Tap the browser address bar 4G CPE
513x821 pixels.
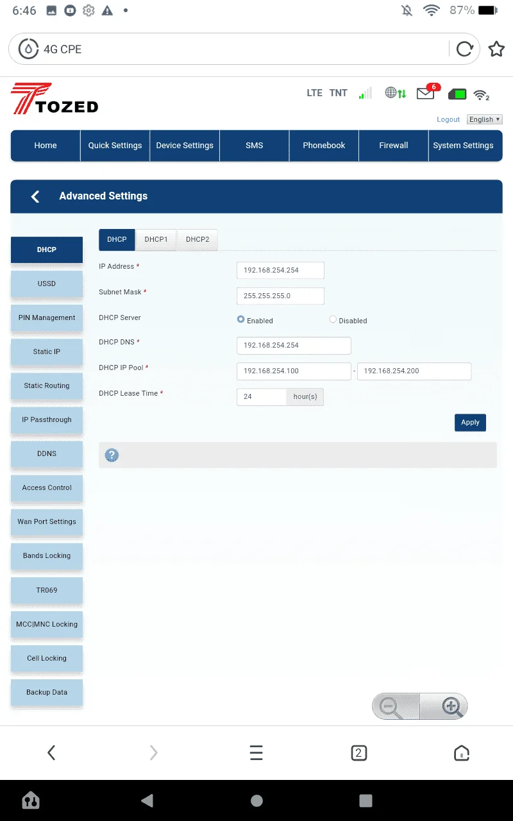coord(244,49)
